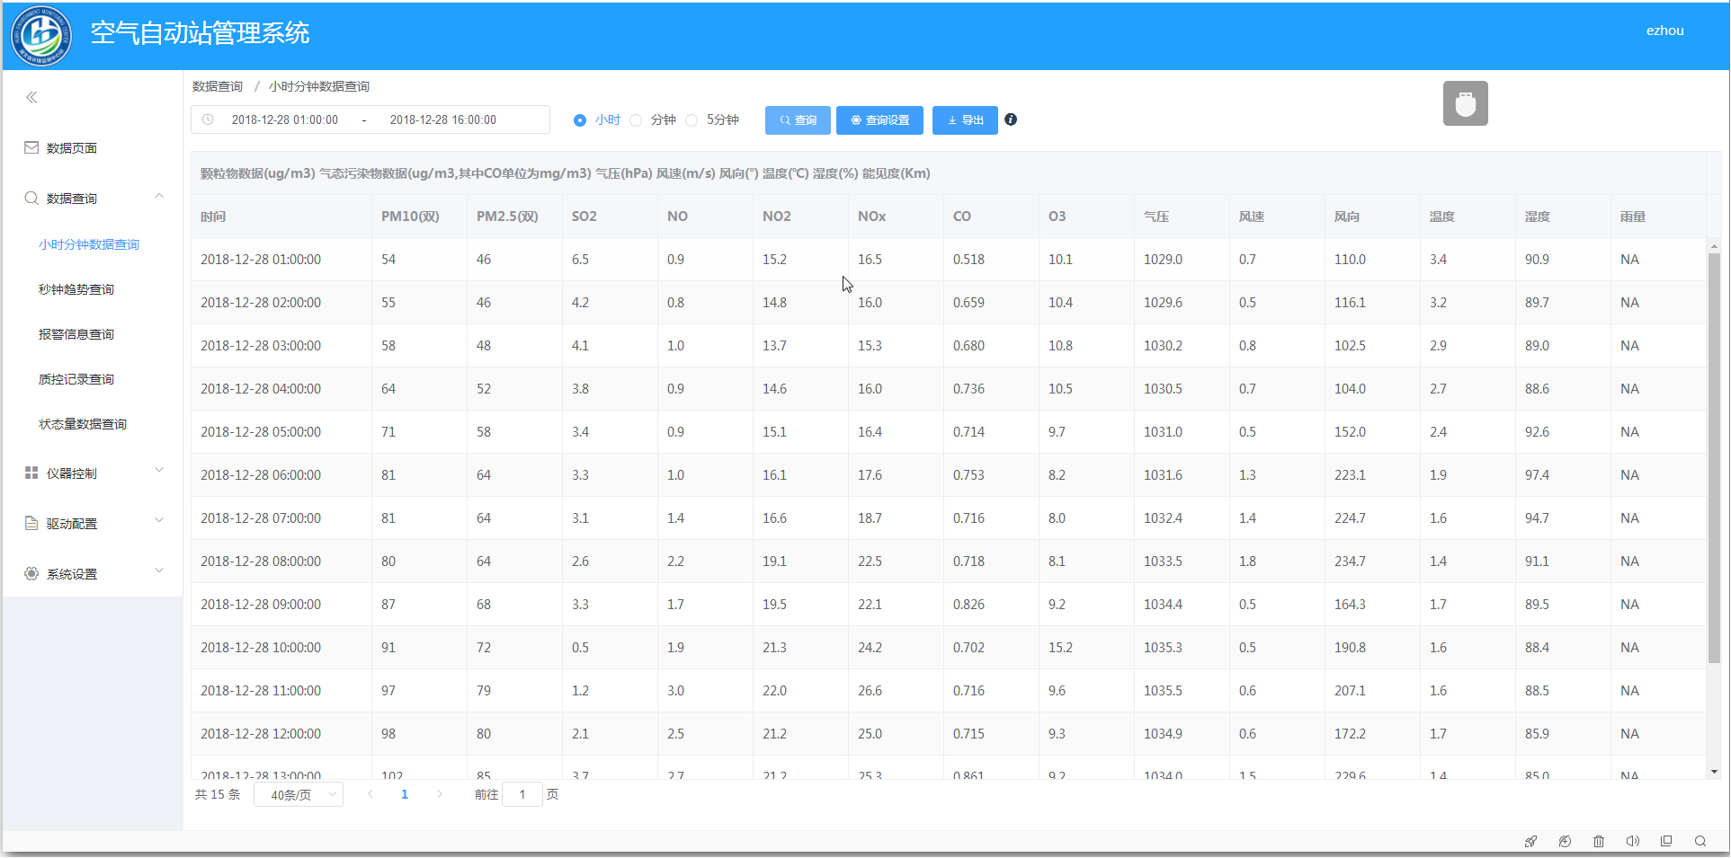
Task: Click the 导出 export button
Action: click(965, 120)
